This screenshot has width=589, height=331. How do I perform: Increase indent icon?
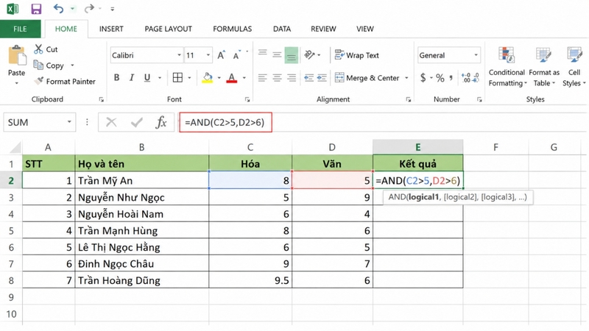pos(322,78)
